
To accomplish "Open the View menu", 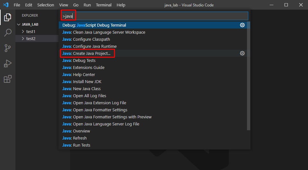I will click(x=64, y=5).
